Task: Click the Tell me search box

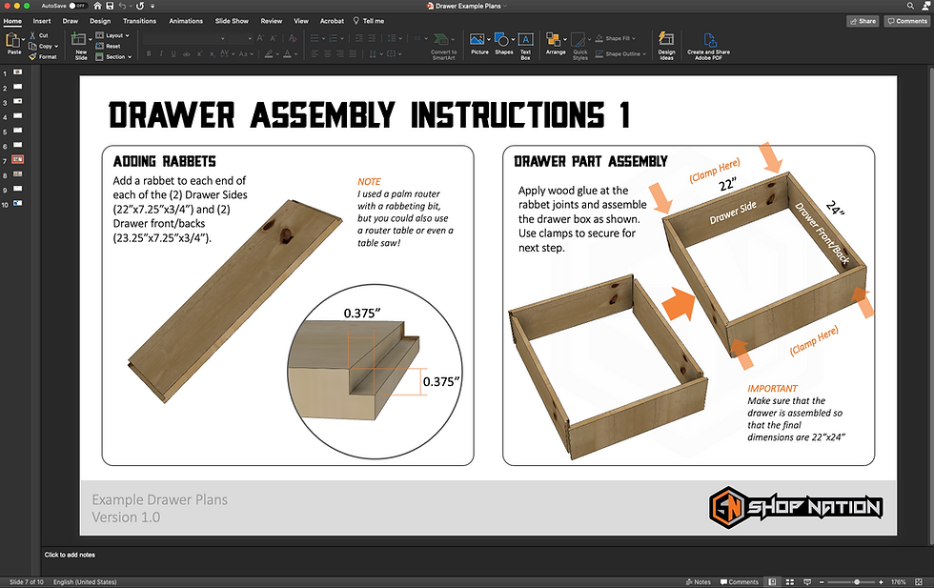Action: pyautogui.click(x=369, y=21)
